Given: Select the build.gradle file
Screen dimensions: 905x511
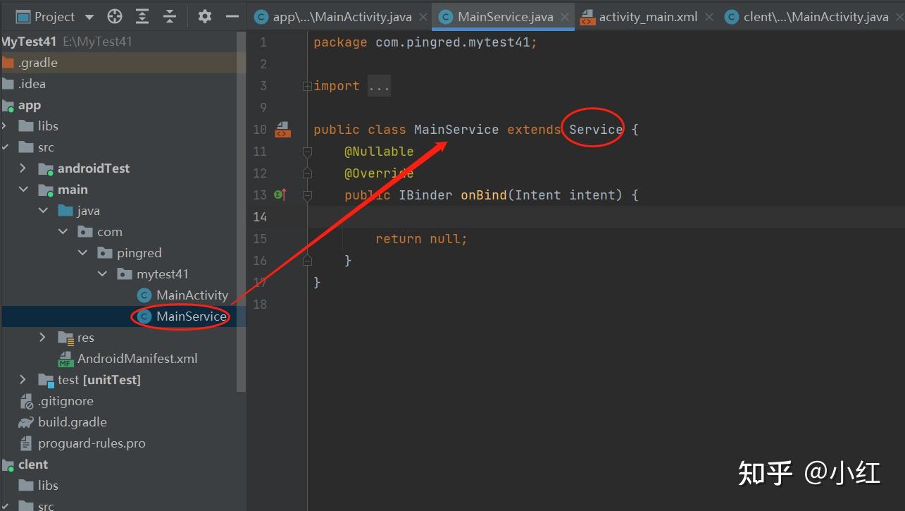Looking at the screenshot, I should coord(73,422).
